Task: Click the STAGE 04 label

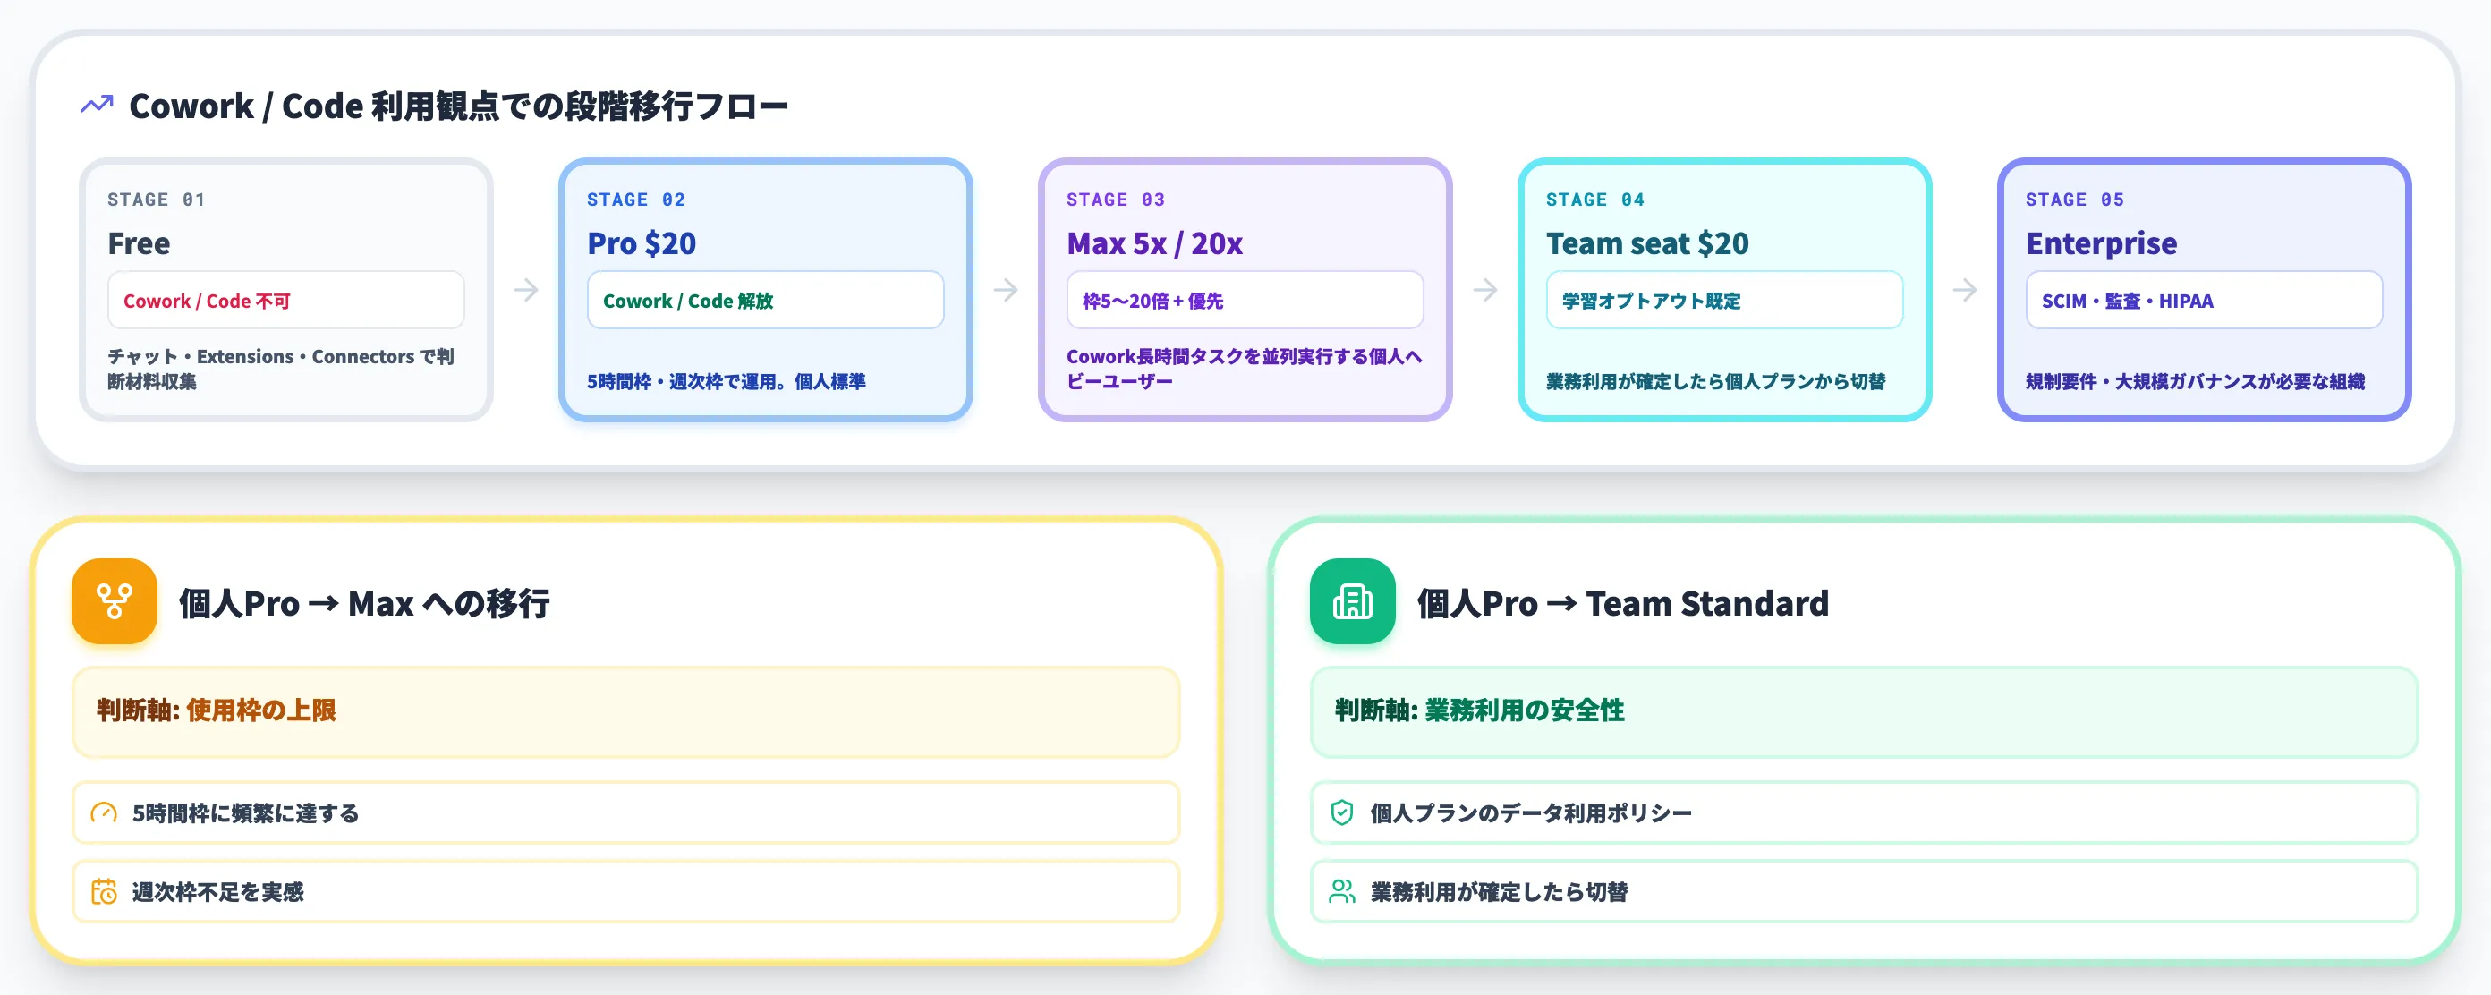Action: (x=1595, y=200)
